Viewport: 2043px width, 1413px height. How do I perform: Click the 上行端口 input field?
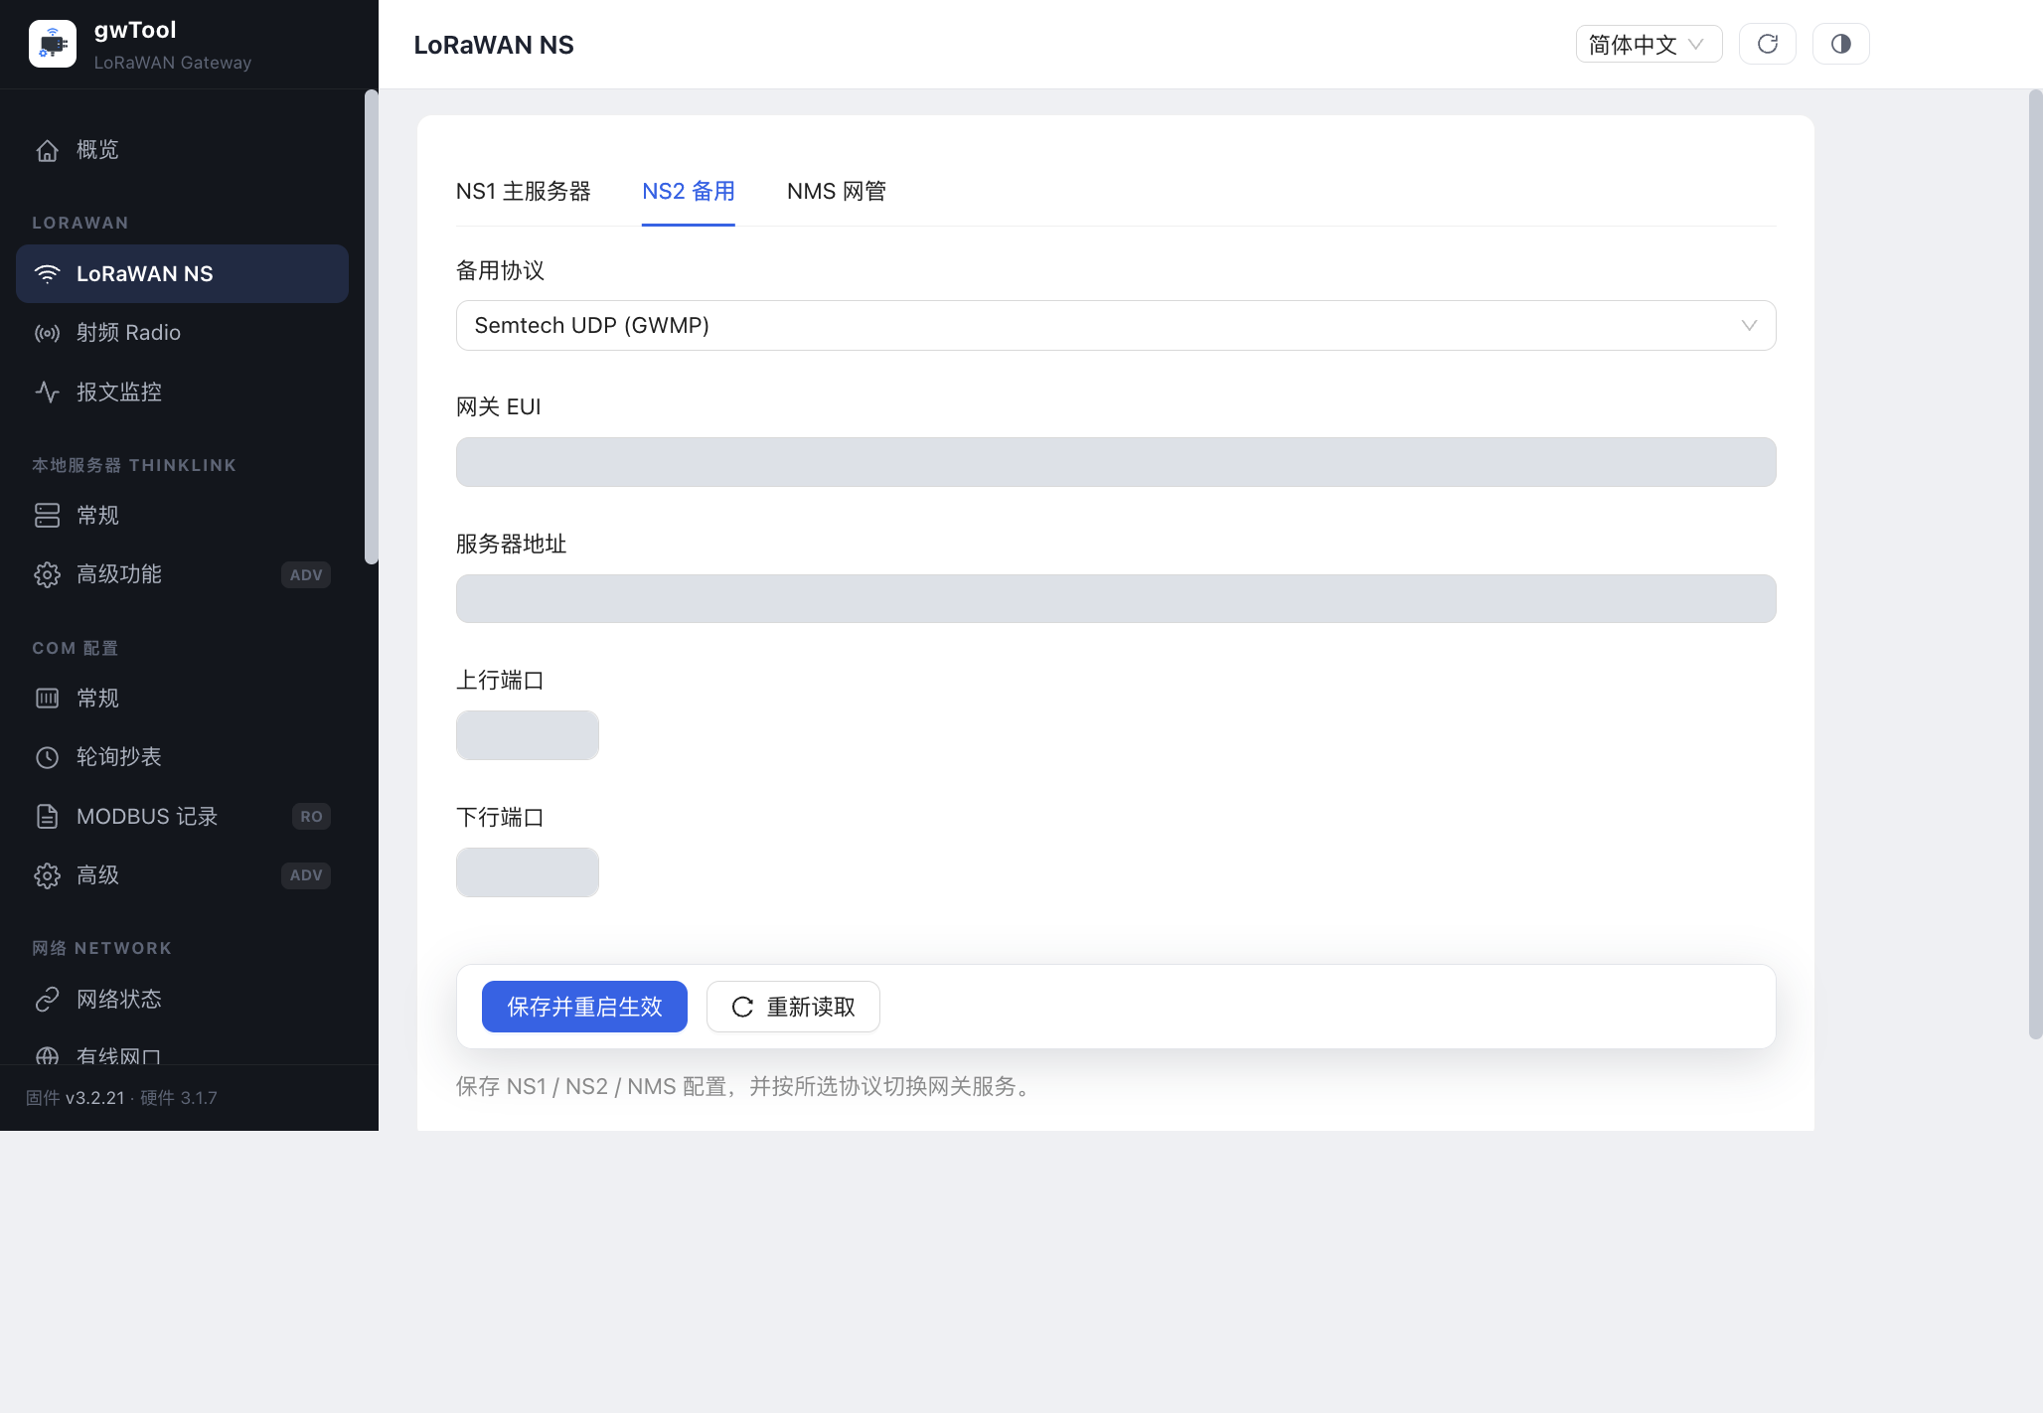coord(528,735)
